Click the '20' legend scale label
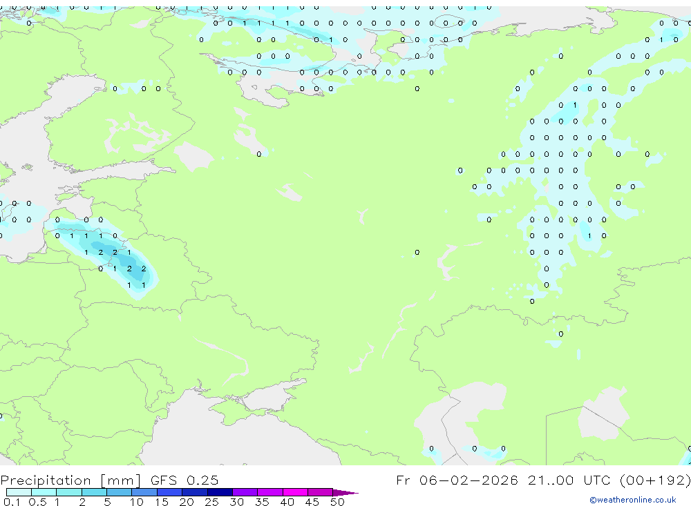This screenshot has width=691, height=506. pyautogui.click(x=187, y=502)
